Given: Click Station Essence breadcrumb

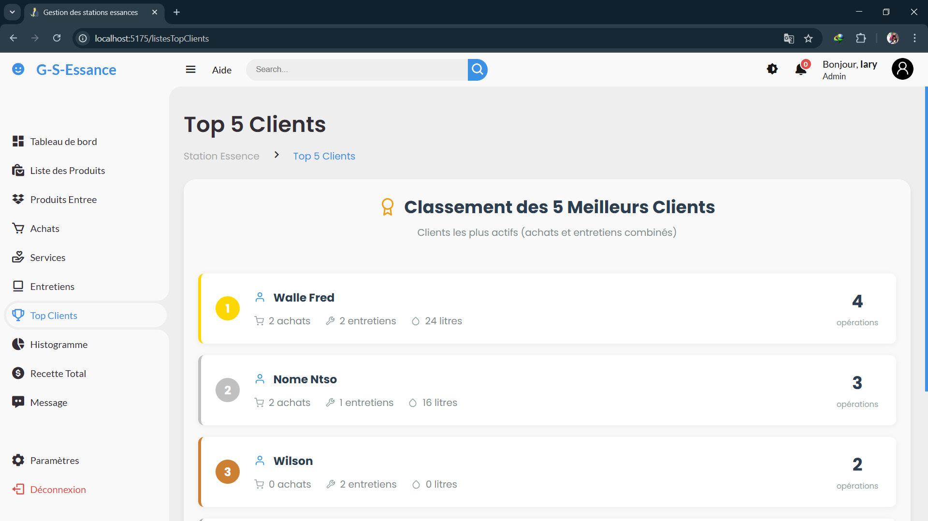Looking at the screenshot, I should click(x=221, y=156).
